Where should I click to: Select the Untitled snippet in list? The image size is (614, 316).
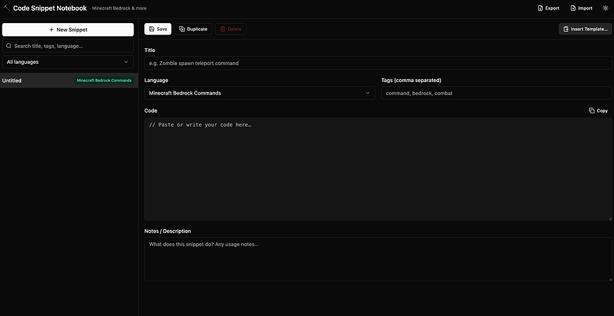tap(69, 80)
